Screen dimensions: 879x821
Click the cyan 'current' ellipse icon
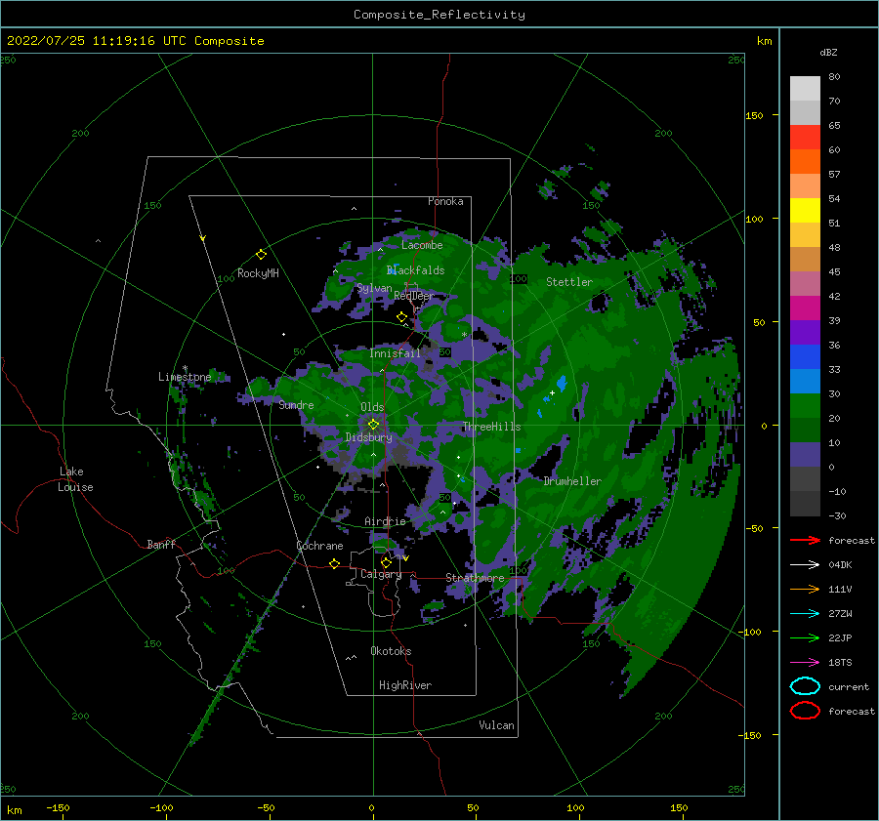click(805, 686)
